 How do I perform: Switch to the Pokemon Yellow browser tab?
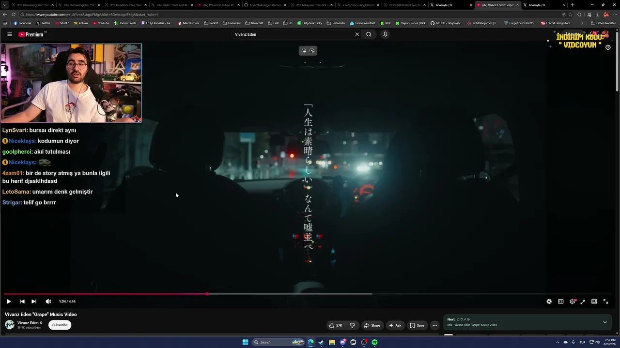pyautogui.click(x=218, y=5)
